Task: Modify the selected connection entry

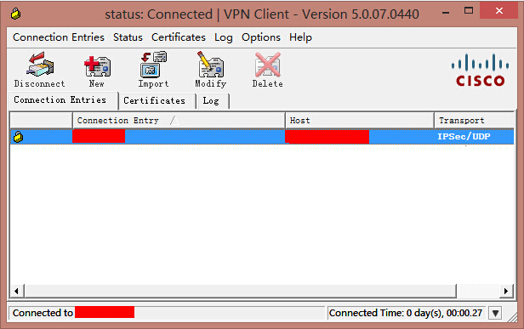Action: pyautogui.click(x=211, y=70)
